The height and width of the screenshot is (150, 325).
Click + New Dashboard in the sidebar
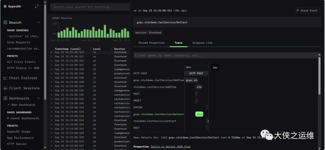21,105
